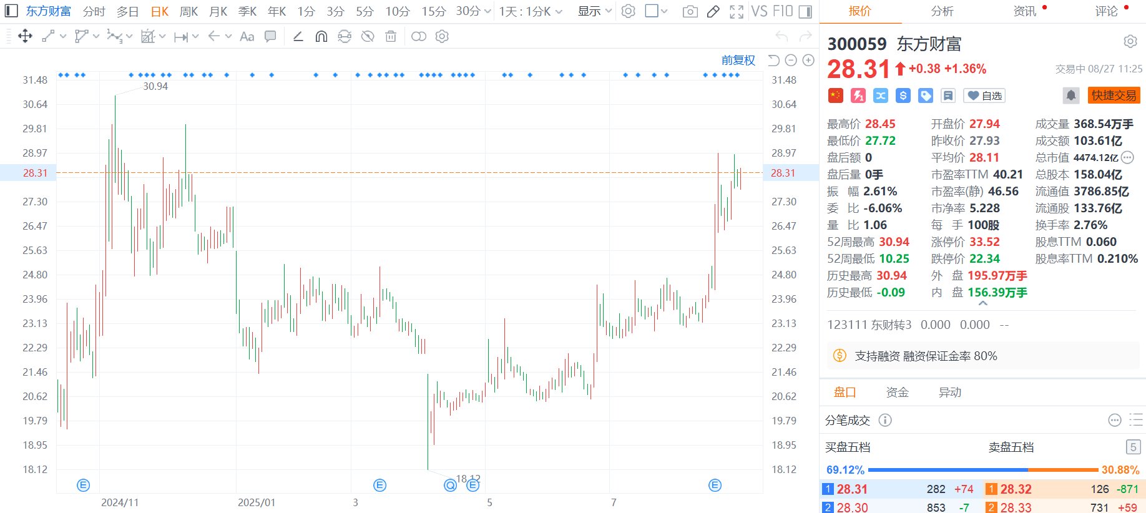Select the 5分 timeframe button
Image resolution: width=1146 pixels, height=513 pixels.
click(365, 12)
